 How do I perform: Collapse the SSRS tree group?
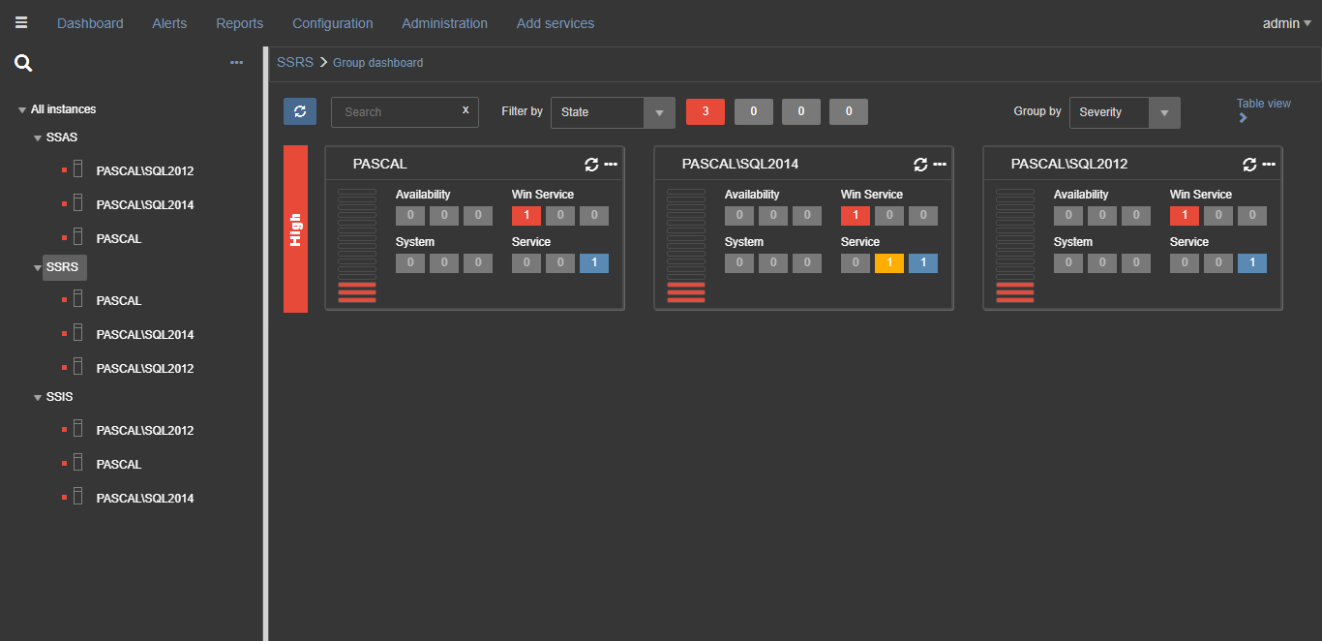click(38, 268)
